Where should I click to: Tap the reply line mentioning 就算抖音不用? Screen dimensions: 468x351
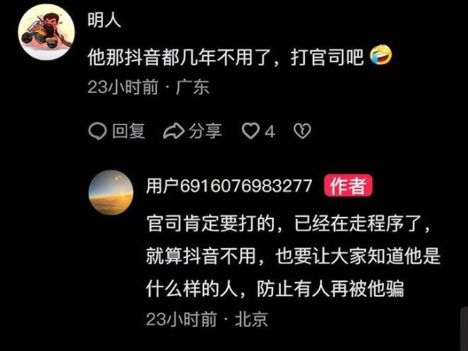click(293, 256)
